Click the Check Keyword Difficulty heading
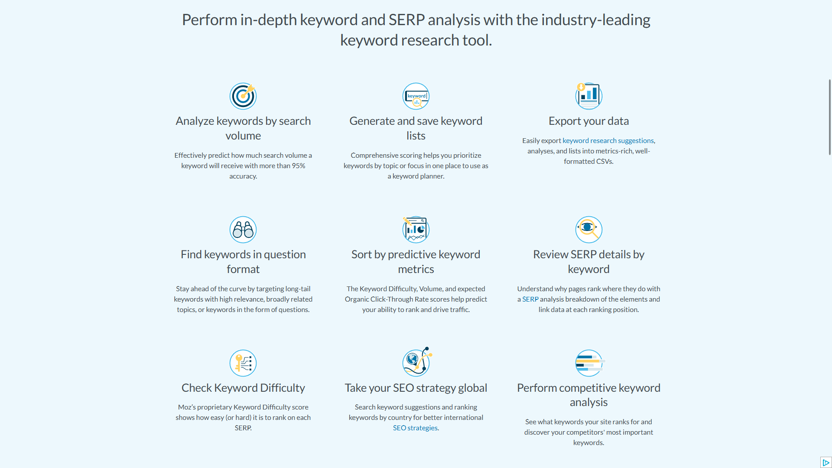832x468 pixels. (x=243, y=388)
